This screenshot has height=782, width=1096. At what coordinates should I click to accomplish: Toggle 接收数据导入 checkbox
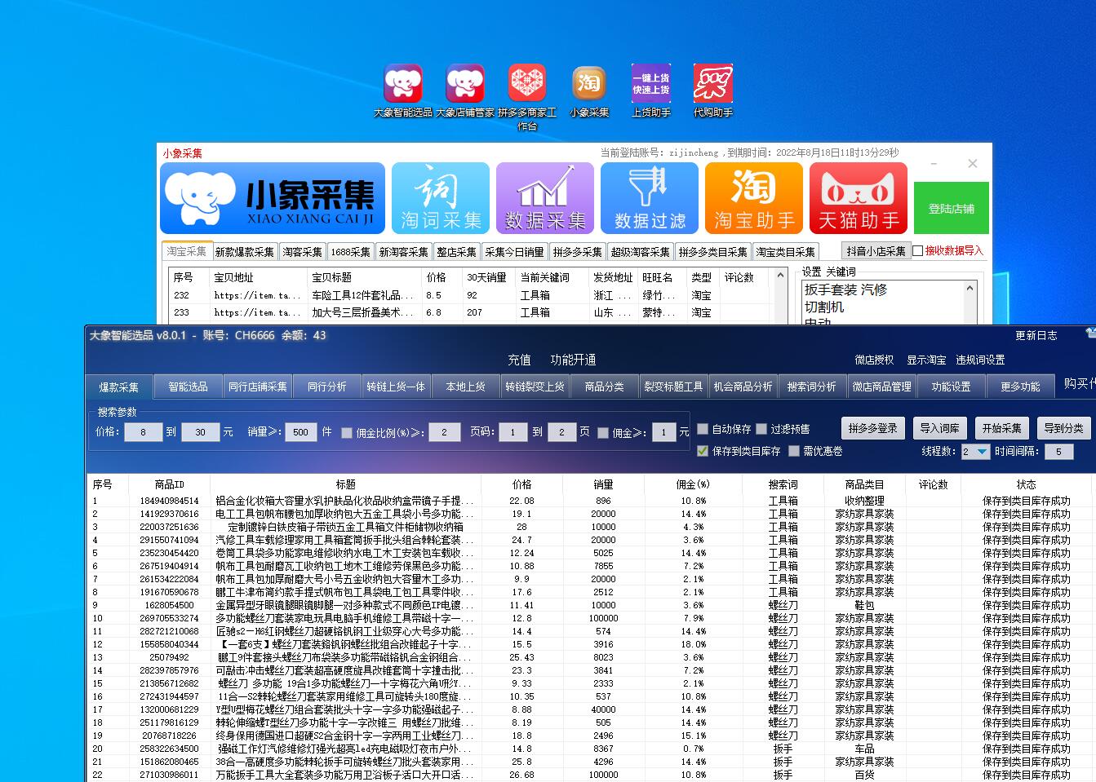(x=918, y=251)
